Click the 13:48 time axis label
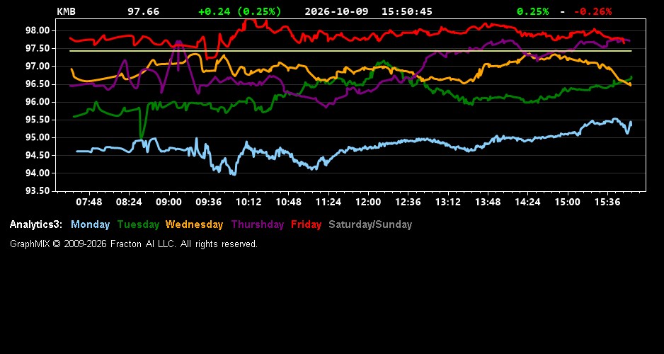The image size is (664, 354). pos(488,202)
